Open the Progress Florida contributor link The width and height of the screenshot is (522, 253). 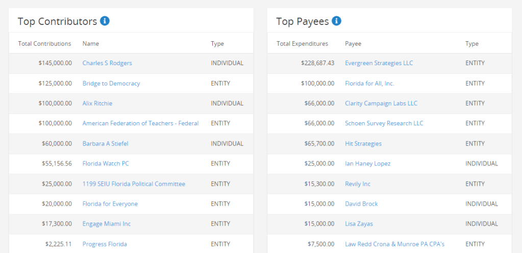[x=105, y=244]
